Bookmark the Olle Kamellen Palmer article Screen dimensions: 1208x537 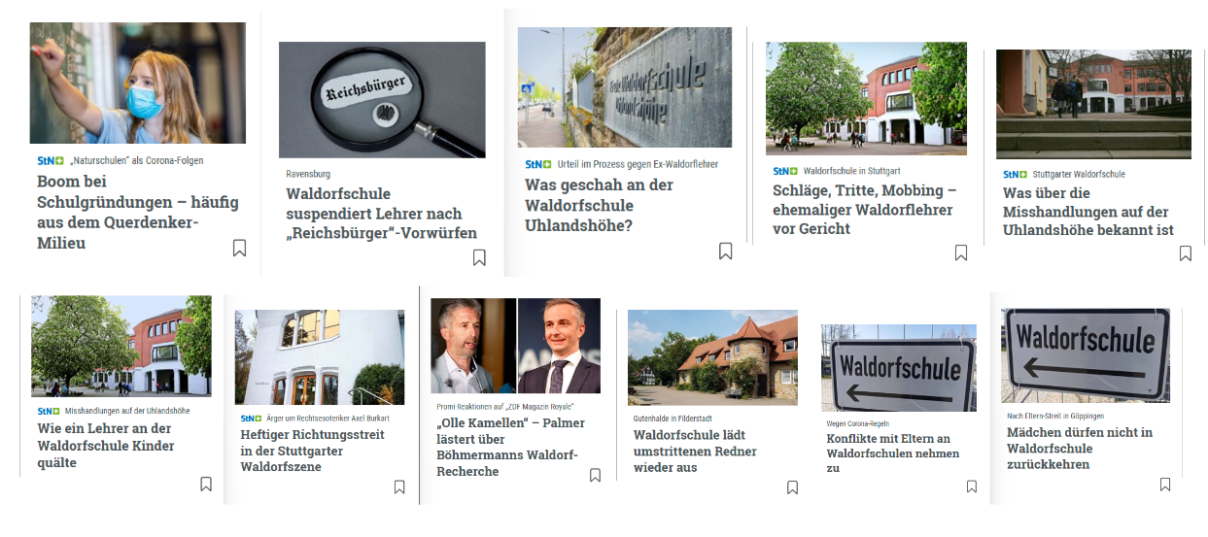(x=595, y=475)
